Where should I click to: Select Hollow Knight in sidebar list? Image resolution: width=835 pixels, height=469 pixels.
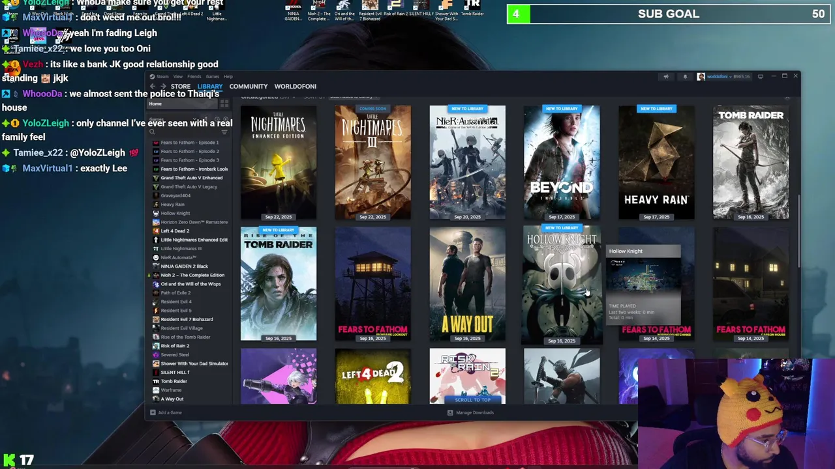pyautogui.click(x=175, y=213)
